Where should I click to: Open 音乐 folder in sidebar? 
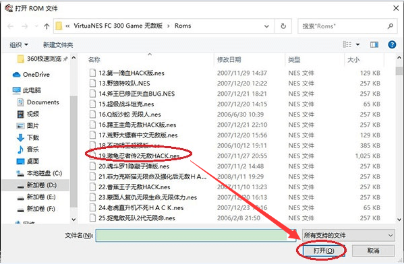coord(28,150)
